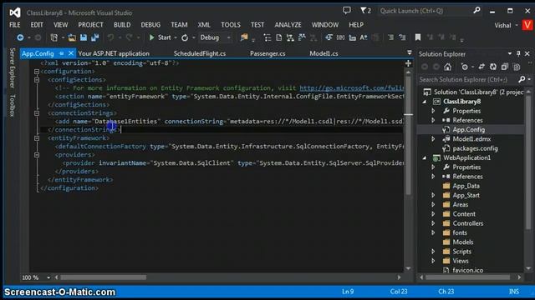535x300 pixels.
Task: Open the Debug configuration dropdown
Action: (215, 37)
